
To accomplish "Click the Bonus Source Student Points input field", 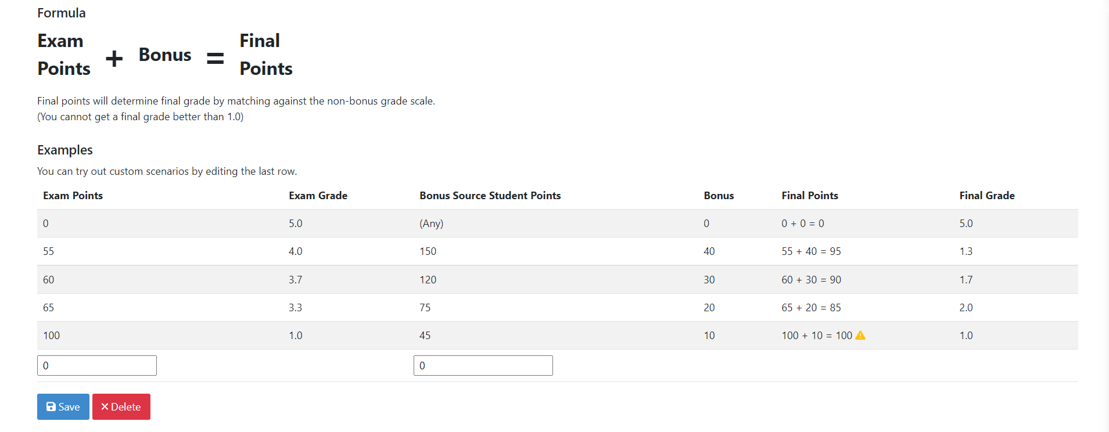I will (x=483, y=365).
